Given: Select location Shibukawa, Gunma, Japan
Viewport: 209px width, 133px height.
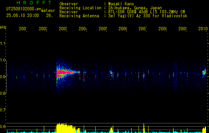Looking at the screenshot, I should point(135,8).
